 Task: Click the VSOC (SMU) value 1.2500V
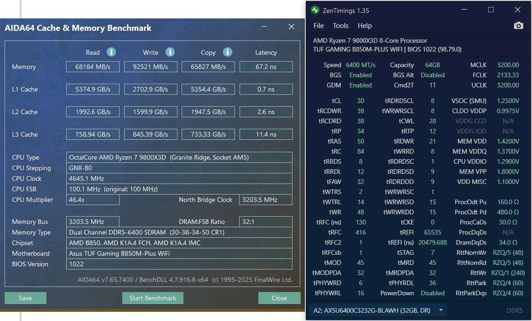click(508, 101)
